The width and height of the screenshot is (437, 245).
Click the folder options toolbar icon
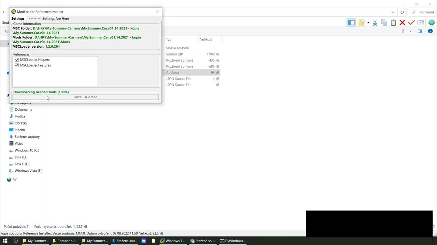tap(362, 22)
